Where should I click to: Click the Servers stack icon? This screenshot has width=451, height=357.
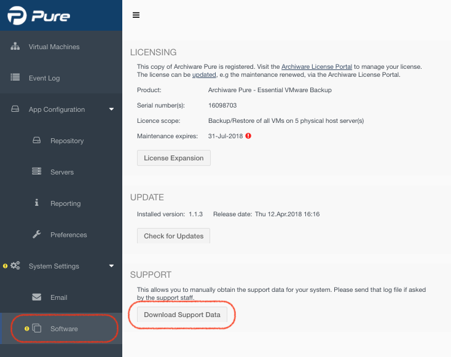[x=36, y=171]
